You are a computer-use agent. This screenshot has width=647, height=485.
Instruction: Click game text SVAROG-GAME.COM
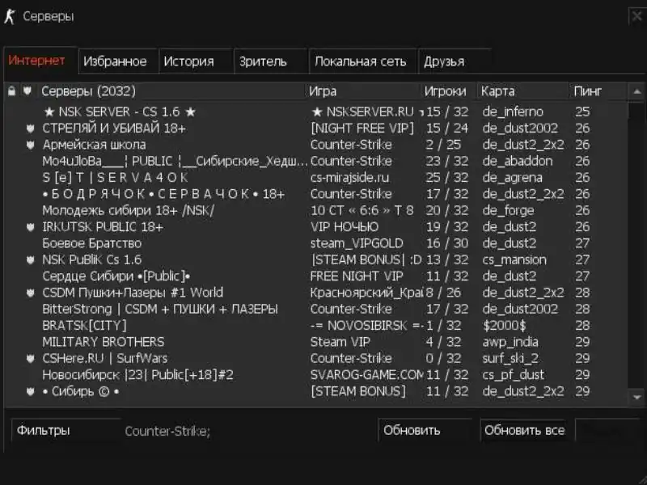367,375
